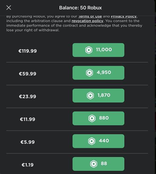The height and width of the screenshot is (174, 156).
Task: Click Robux icon on 88 button
Action: click(x=93, y=164)
